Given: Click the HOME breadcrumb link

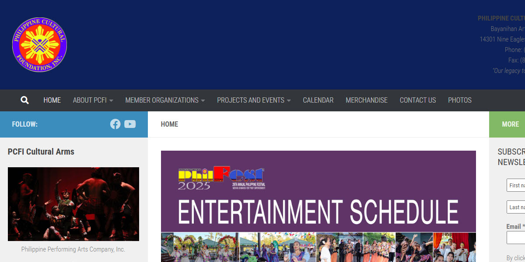Looking at the screenshot, I should (169, 124).
